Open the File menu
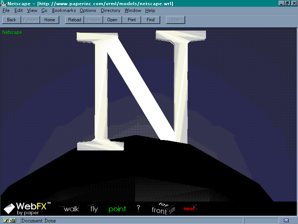 [6, 10]
